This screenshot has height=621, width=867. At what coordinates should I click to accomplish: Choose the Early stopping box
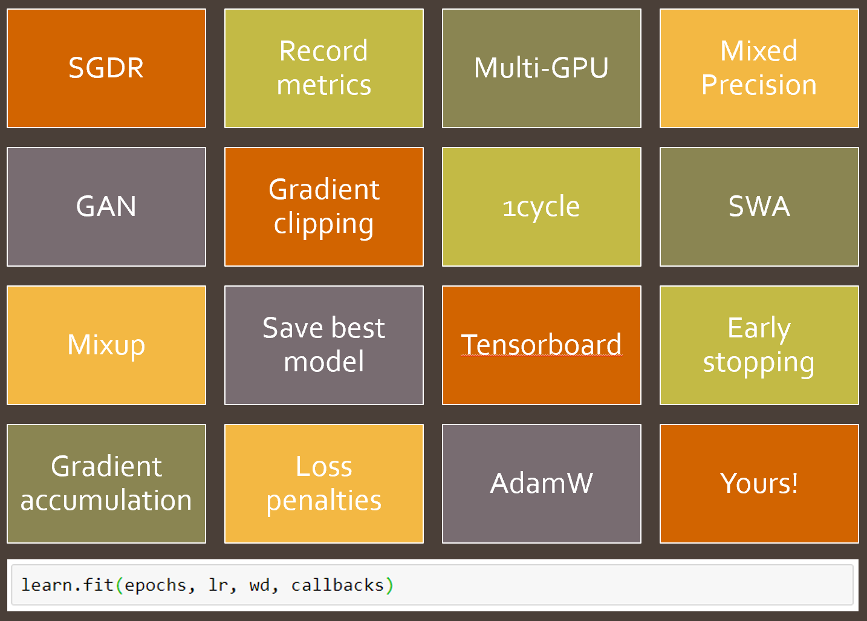pos(759,345)
